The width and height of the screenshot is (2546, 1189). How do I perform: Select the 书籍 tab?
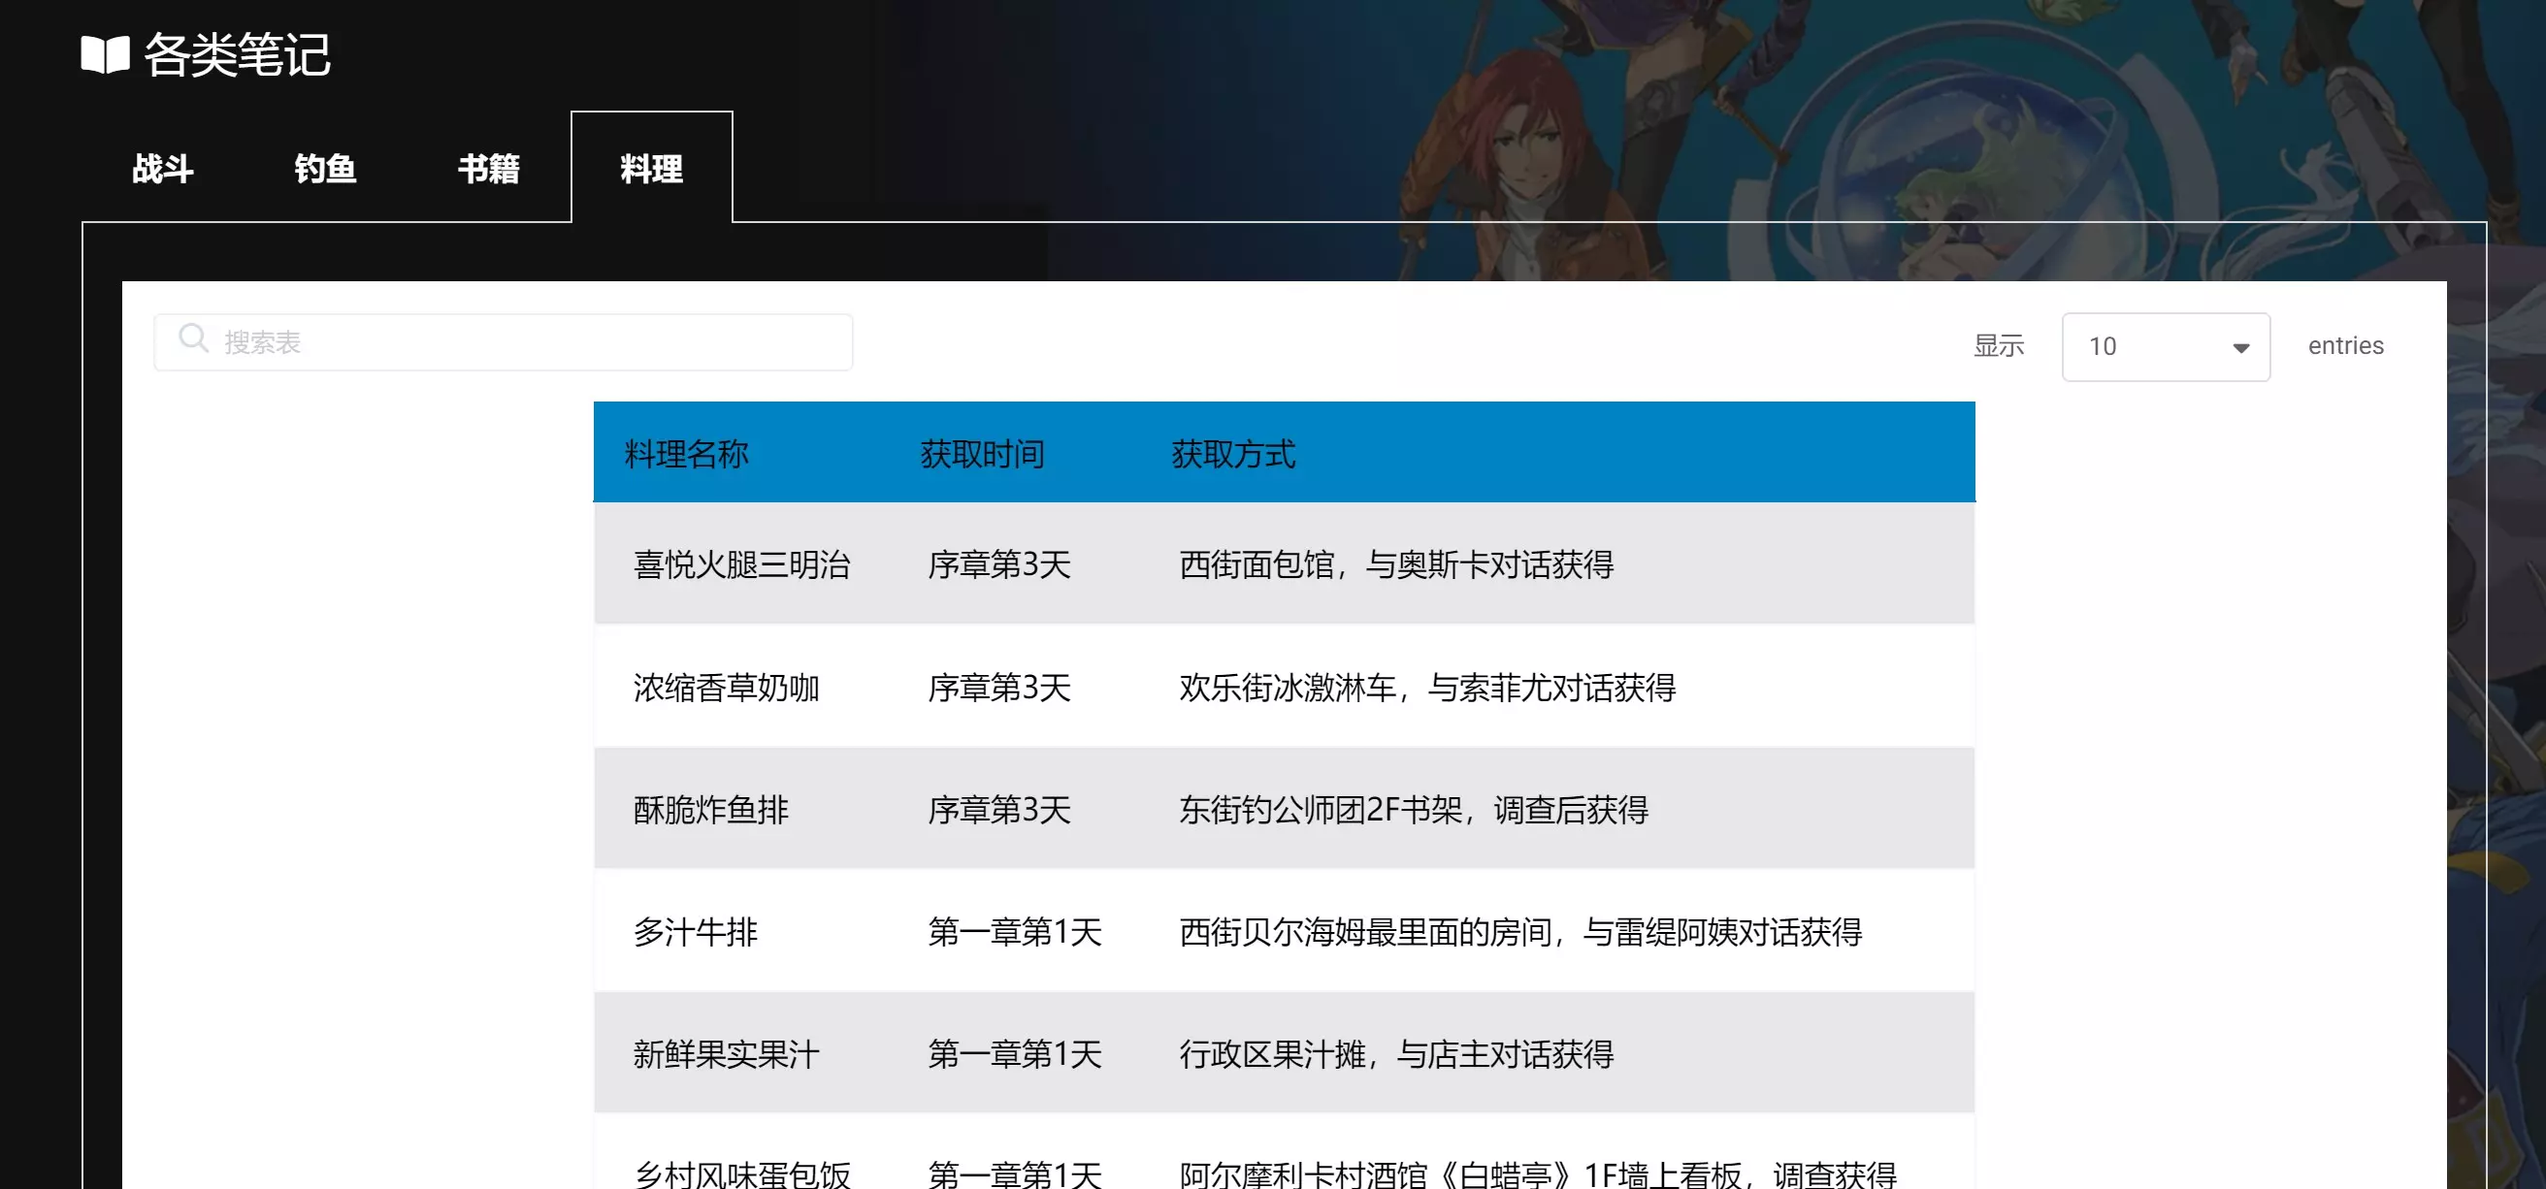tap(488, 169)
